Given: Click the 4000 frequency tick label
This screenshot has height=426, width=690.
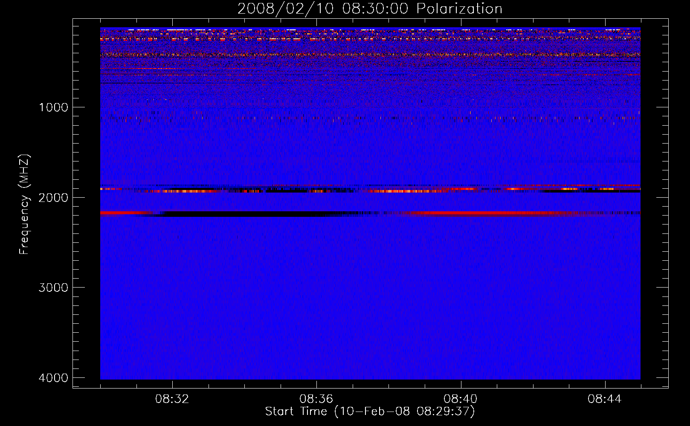Looking at the screenshot, I should (54, 378).
